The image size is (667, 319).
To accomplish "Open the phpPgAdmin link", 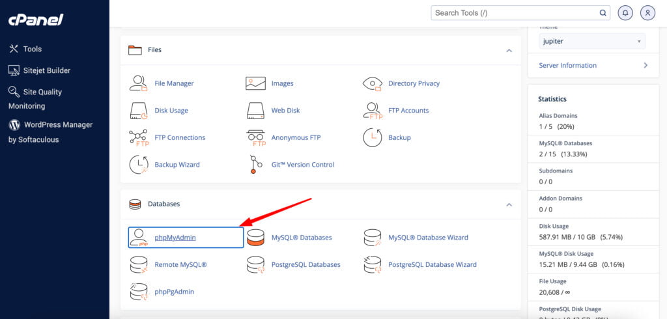I will [175, 292].
